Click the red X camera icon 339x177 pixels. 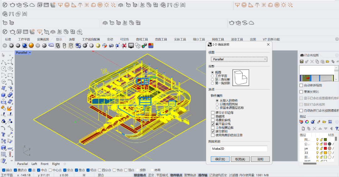pyautogui.click(x=124, y=46)
